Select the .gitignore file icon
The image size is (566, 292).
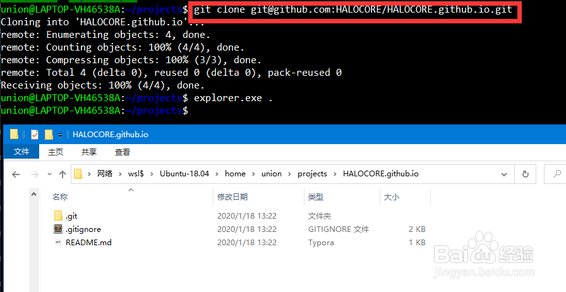pos(58,229)
